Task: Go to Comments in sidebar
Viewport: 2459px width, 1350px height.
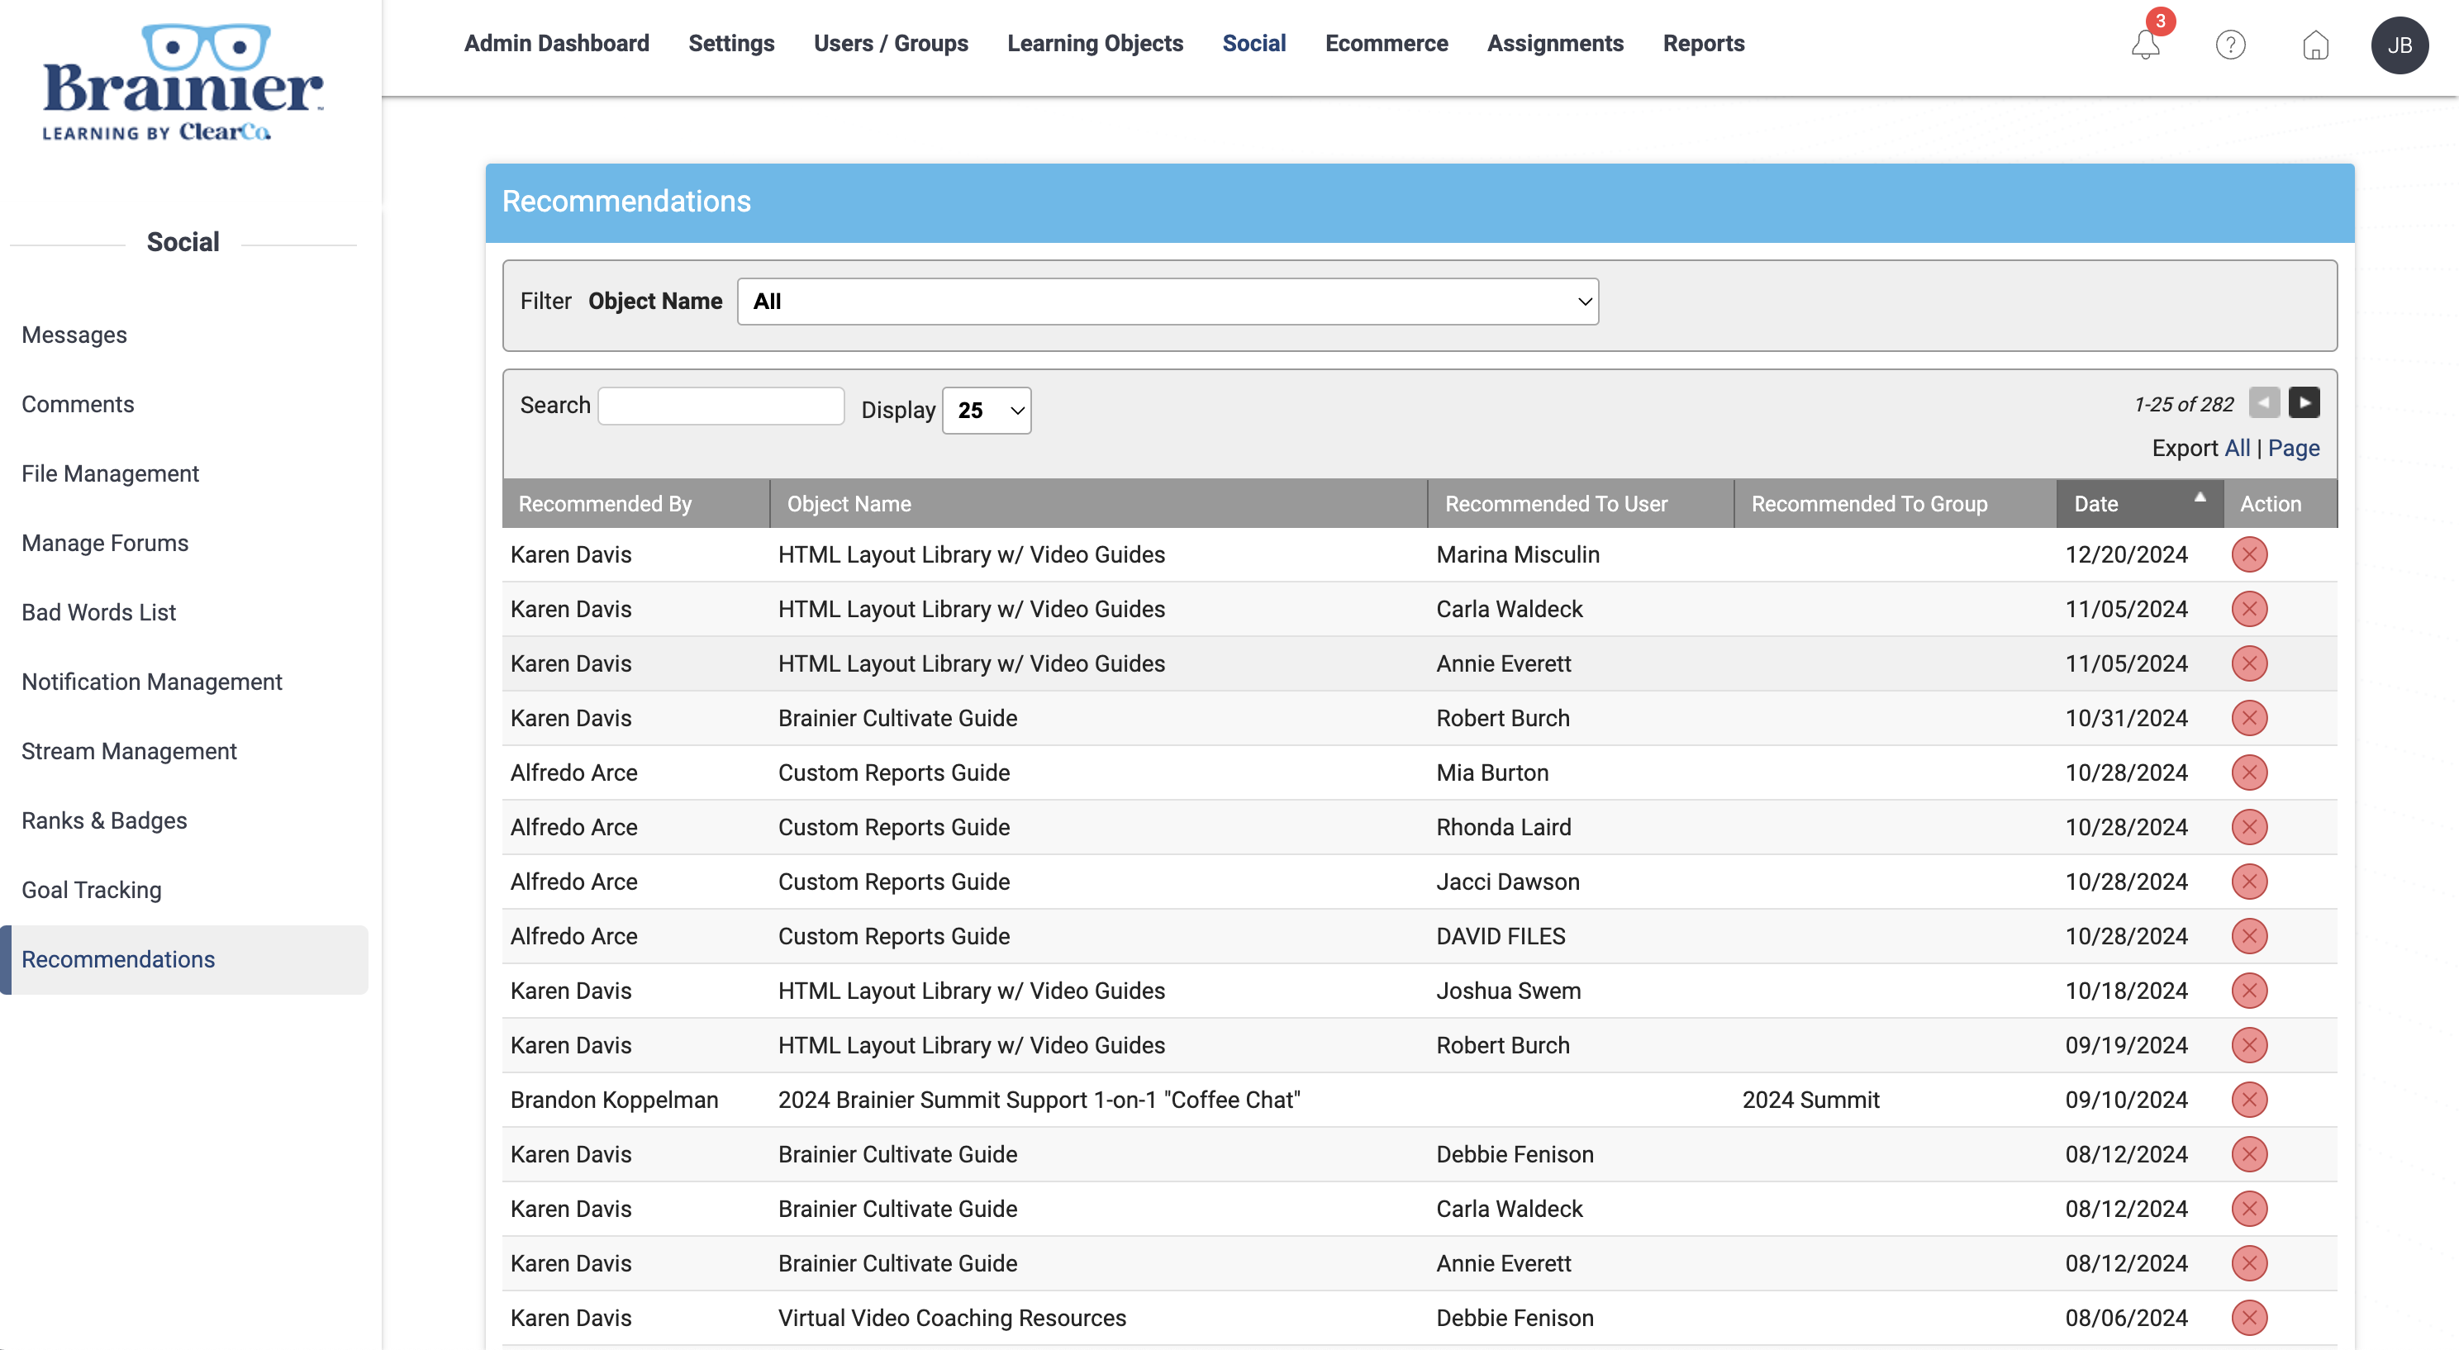Action: pyautogui.click(x=78, y=405)
